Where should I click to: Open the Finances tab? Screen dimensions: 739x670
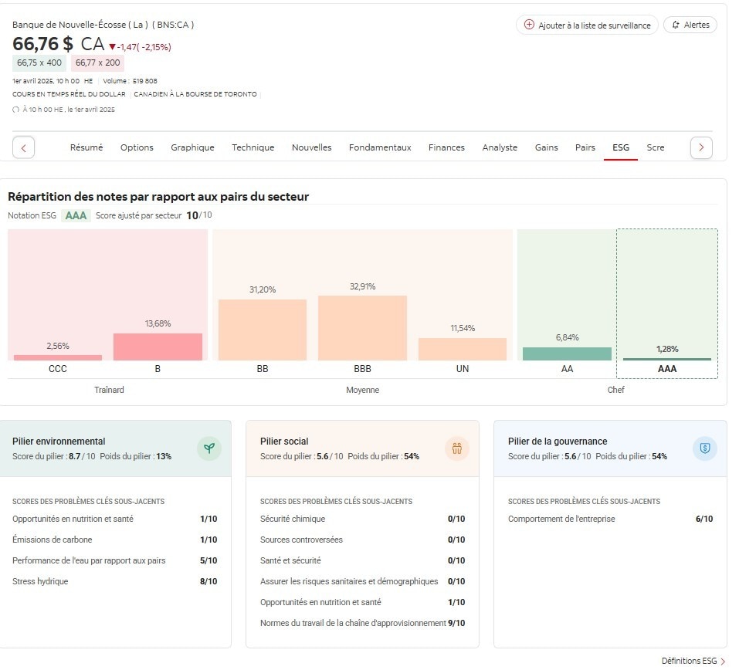(x=446, y=147)
